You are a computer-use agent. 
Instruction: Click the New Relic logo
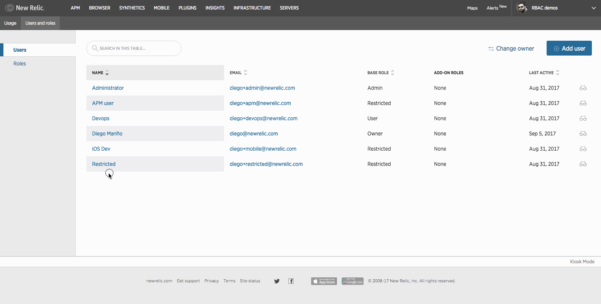[x=25, y=8]
